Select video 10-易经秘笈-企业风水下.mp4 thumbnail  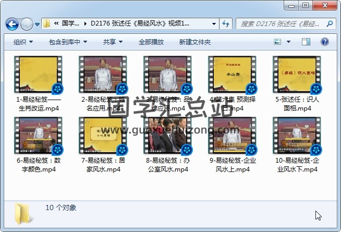297,135
